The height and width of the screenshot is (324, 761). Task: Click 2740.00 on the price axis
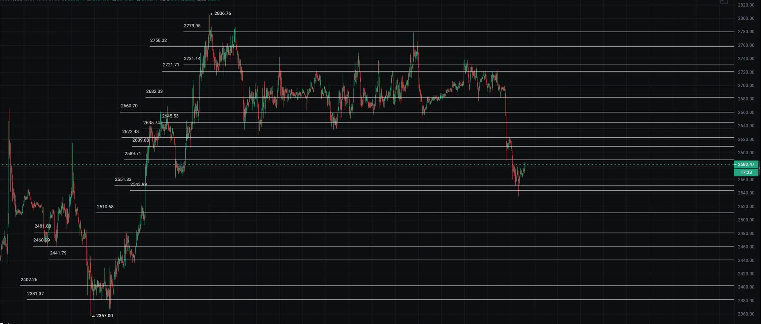[x=746, y=59]
